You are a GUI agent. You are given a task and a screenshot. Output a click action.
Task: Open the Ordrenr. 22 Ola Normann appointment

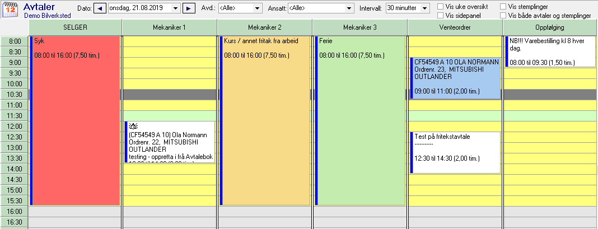[x=170, y=142]
